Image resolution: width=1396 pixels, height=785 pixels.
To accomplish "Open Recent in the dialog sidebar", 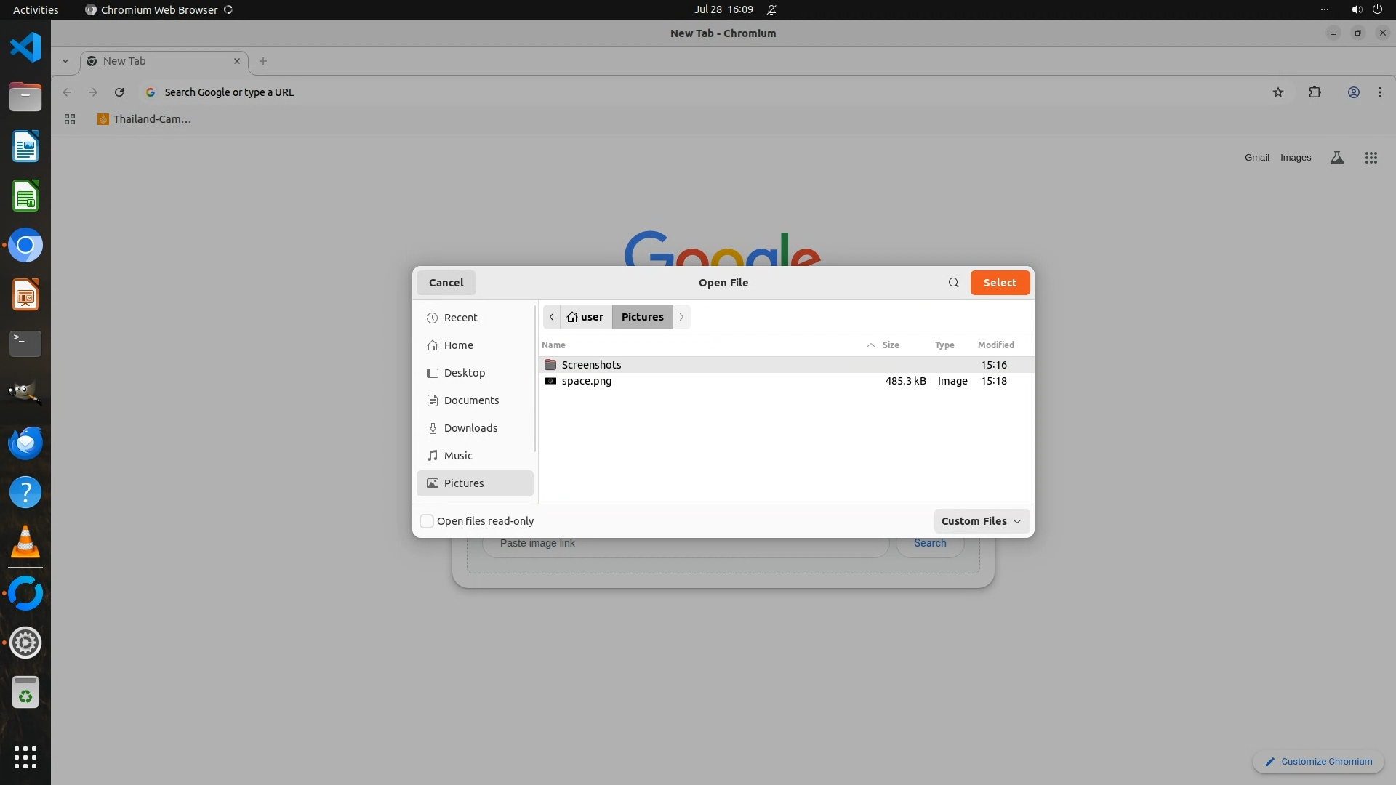I will pos(460,318).
